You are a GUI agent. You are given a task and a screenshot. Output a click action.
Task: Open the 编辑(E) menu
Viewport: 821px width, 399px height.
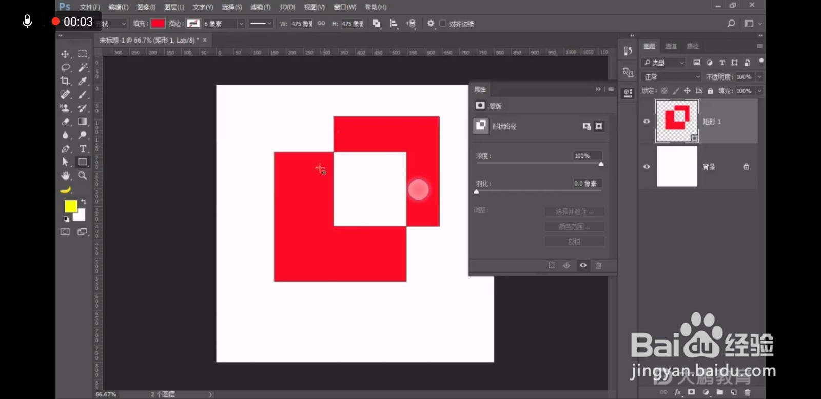coord(119,7)
